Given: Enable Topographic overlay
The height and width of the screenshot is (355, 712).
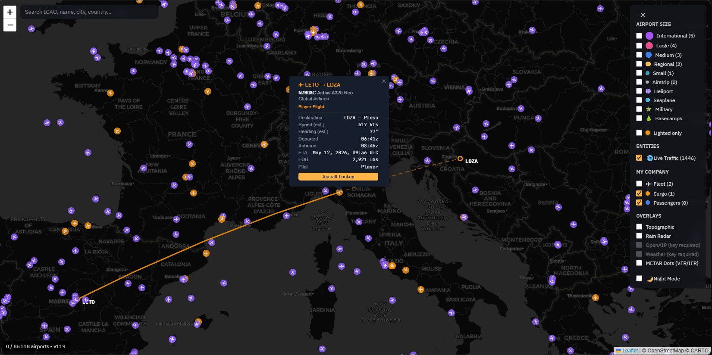Looking at the screenshot, I should 639,227.
